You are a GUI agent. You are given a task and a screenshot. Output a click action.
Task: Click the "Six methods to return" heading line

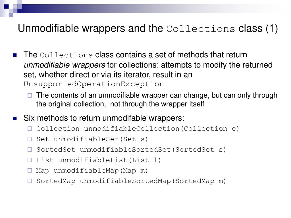click(104, 118)
